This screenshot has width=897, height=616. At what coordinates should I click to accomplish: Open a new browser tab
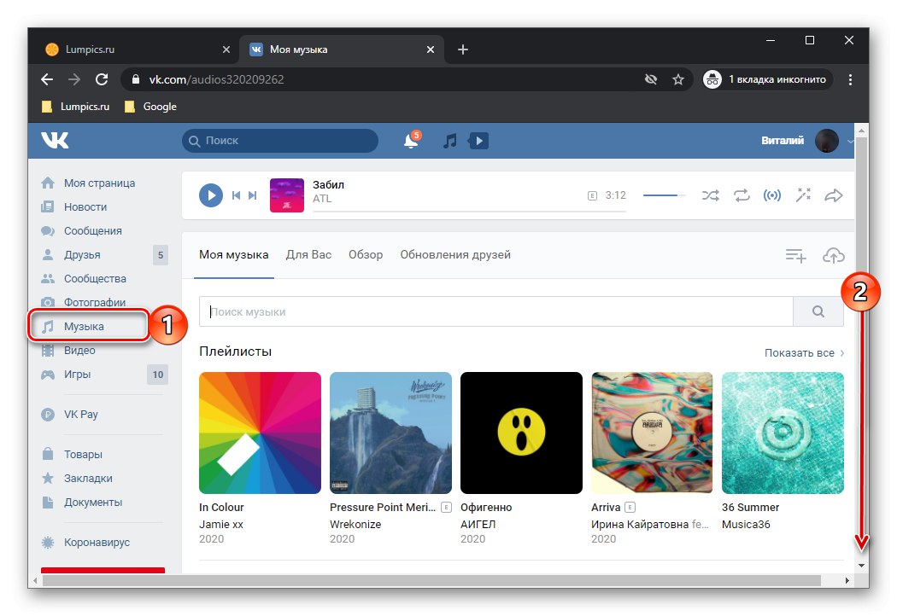pos(463,49)
